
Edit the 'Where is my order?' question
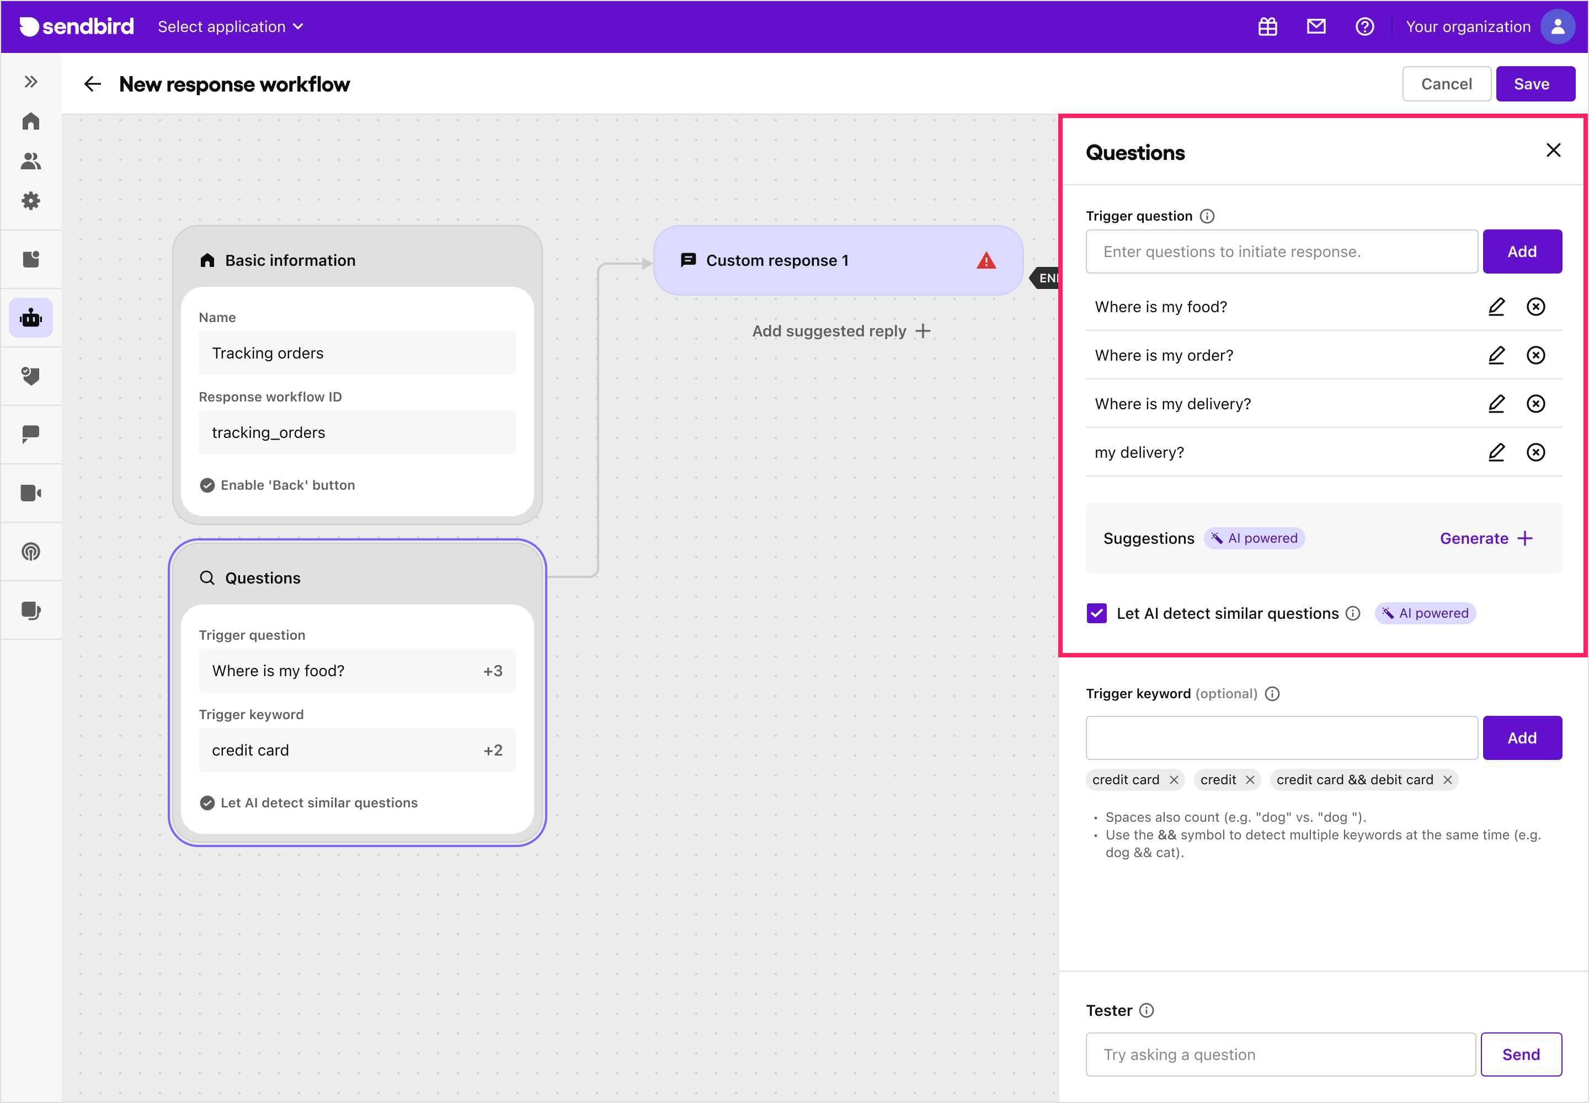[x=1496, y=355]
